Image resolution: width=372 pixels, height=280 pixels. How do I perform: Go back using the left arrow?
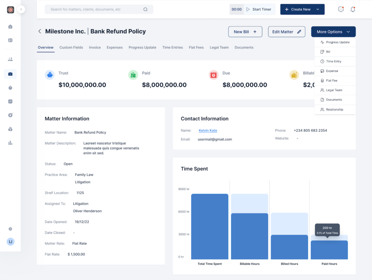(40, 32)
